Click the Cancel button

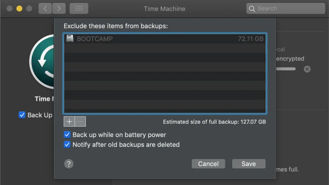[x=208, y=164]
